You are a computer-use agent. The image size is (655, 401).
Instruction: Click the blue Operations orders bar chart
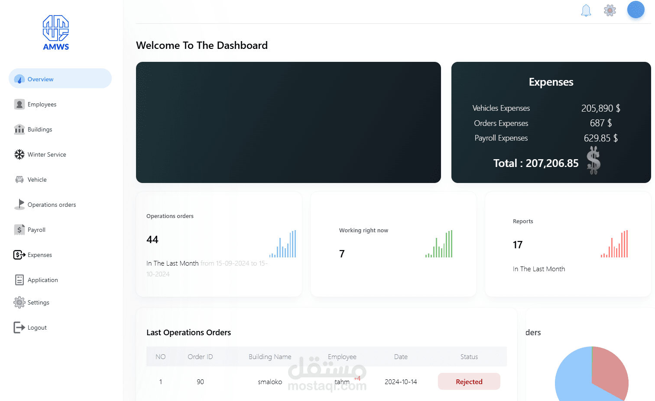(282, 244)
